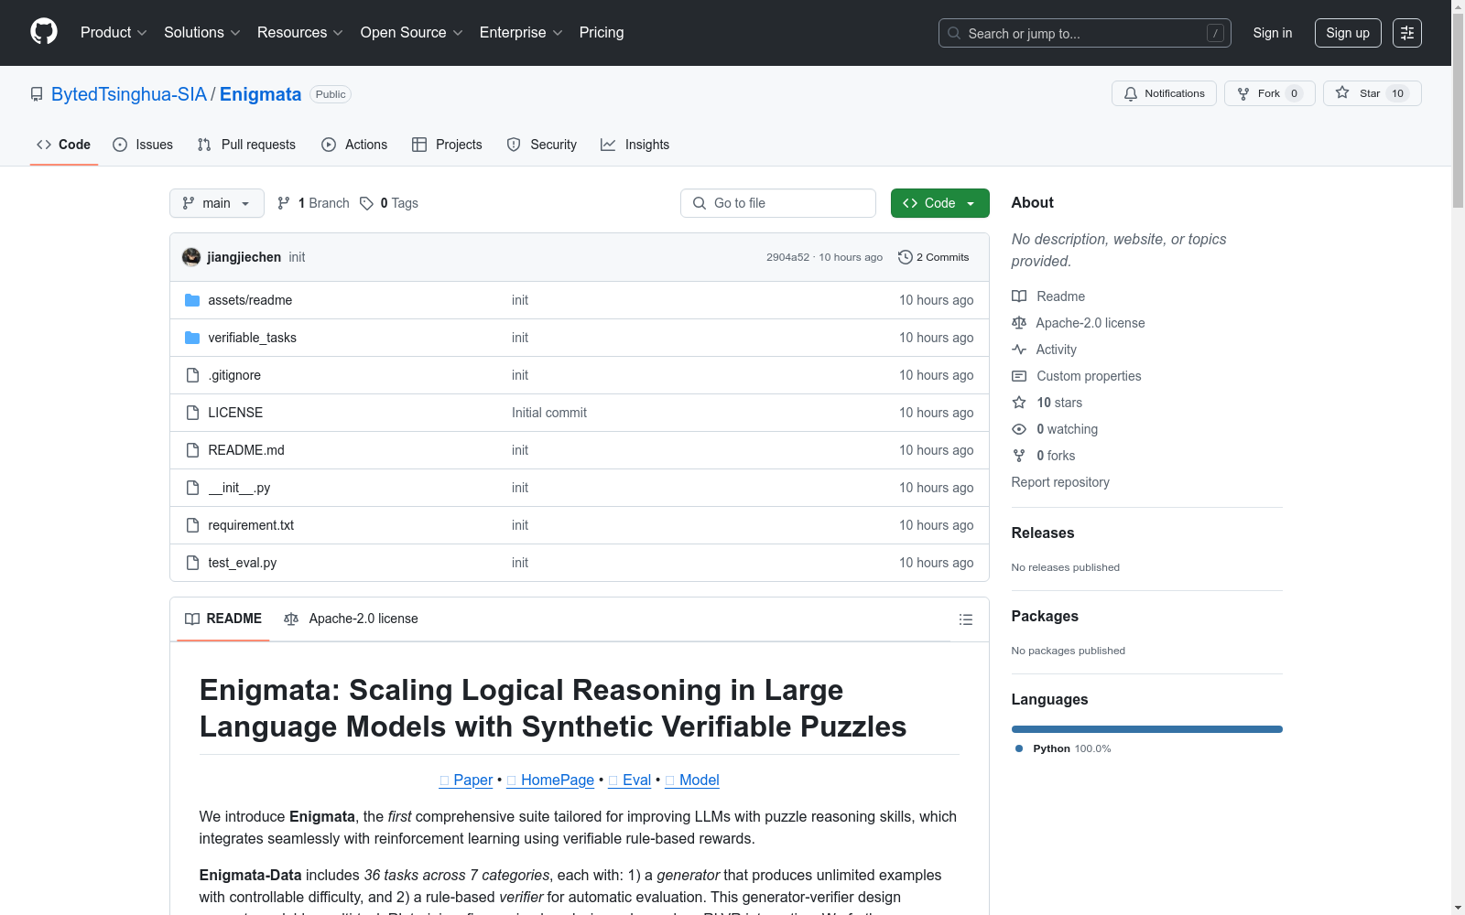The height and width of the screenshot is (915, 1465).
Task: Open the Eval link in README
Action: [630, 780]
